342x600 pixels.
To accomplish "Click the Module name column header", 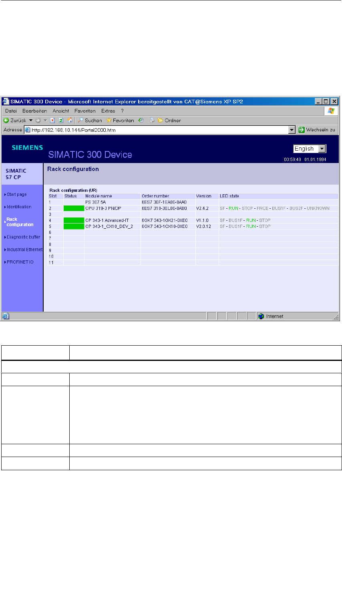I will [99, 196].
